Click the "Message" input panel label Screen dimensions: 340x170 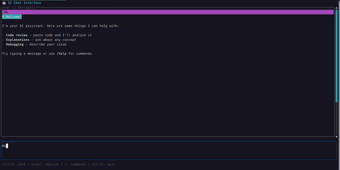click(8, 141)
